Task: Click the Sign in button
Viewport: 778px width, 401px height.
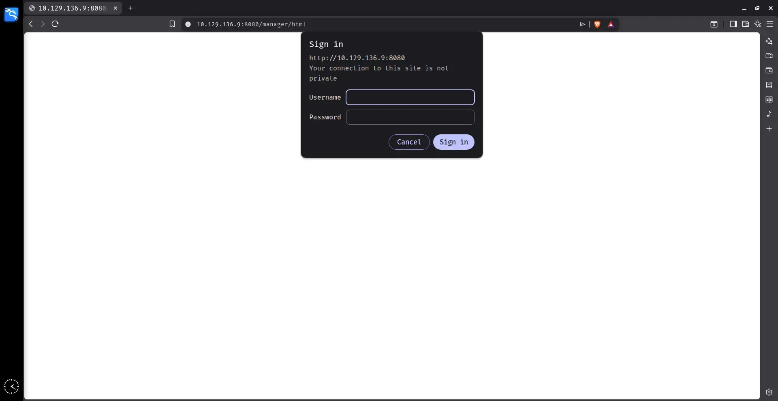Action: tap(453, 142)
